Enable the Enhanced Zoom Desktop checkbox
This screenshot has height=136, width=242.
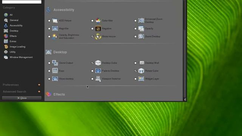[x=135, y=20]
